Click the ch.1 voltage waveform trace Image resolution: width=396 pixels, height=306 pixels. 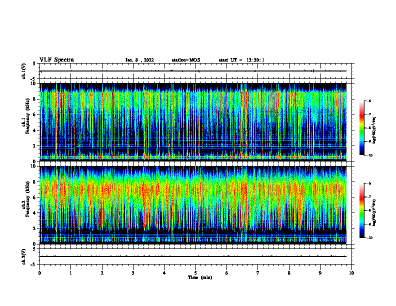(x=193, y=71)
